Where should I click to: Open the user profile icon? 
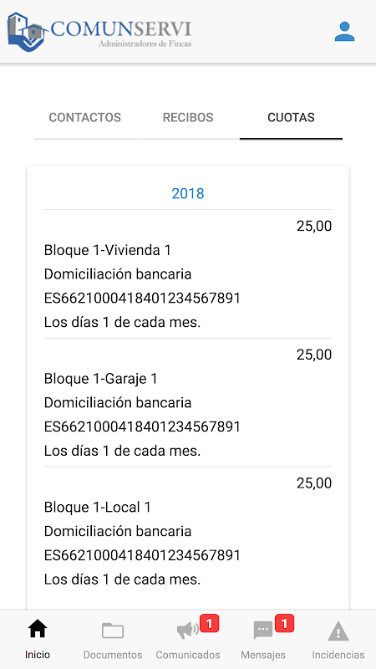tap(344, 32)
